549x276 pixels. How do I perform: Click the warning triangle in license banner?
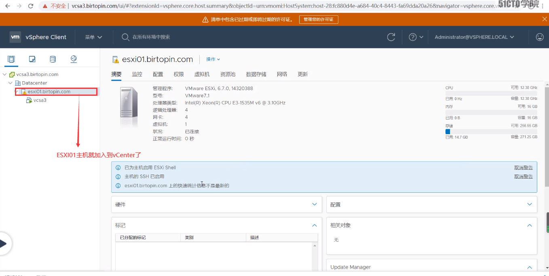pos(205,19)
